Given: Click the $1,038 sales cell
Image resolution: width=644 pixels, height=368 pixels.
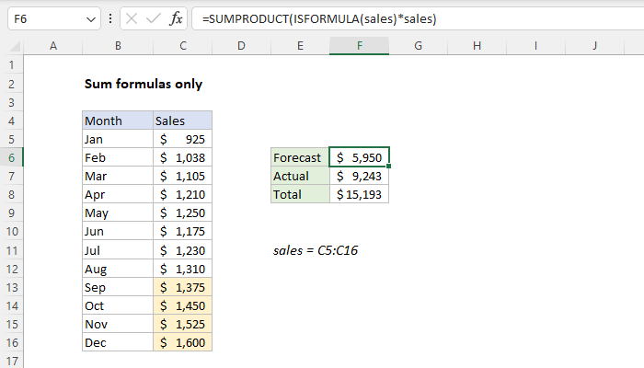Looking at the screenshot, I should tap(183, 157).
